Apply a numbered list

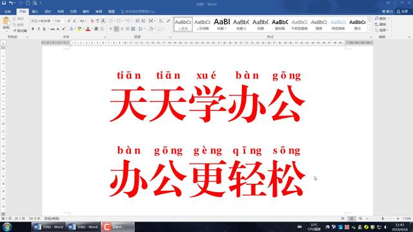point(119,21)
